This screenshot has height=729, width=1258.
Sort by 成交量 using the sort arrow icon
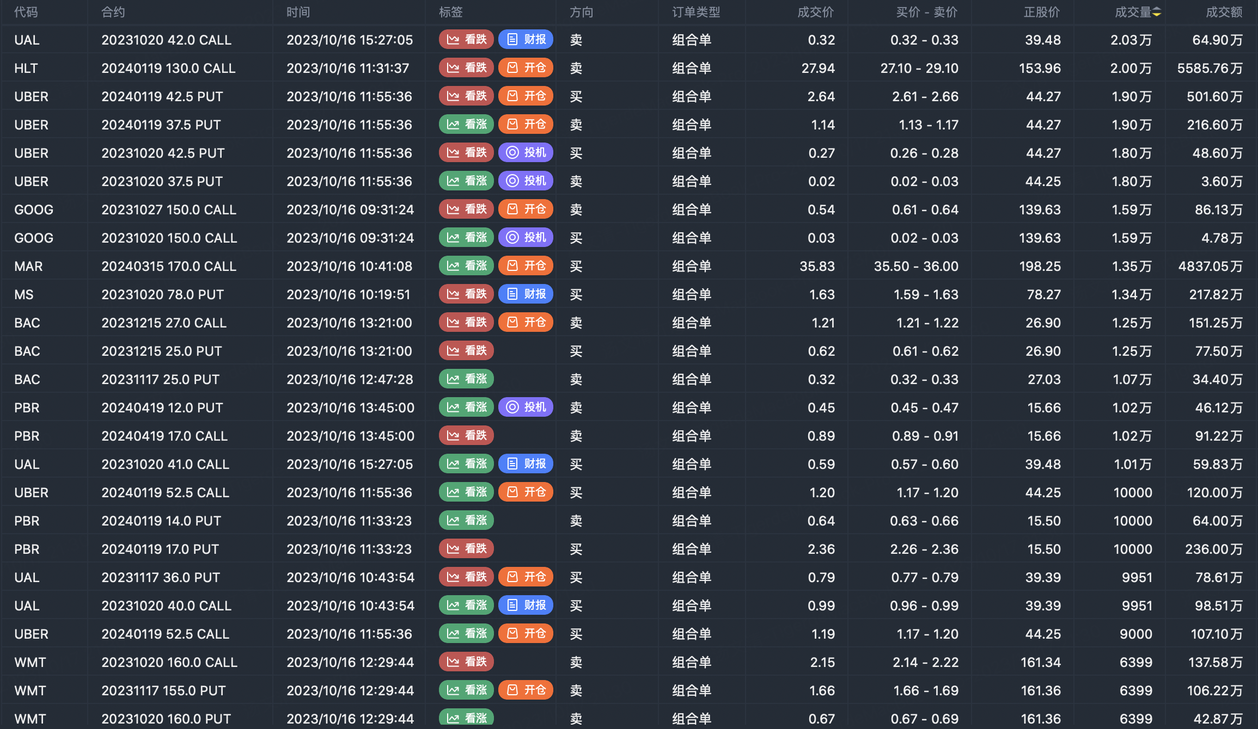pos(1157,12)
